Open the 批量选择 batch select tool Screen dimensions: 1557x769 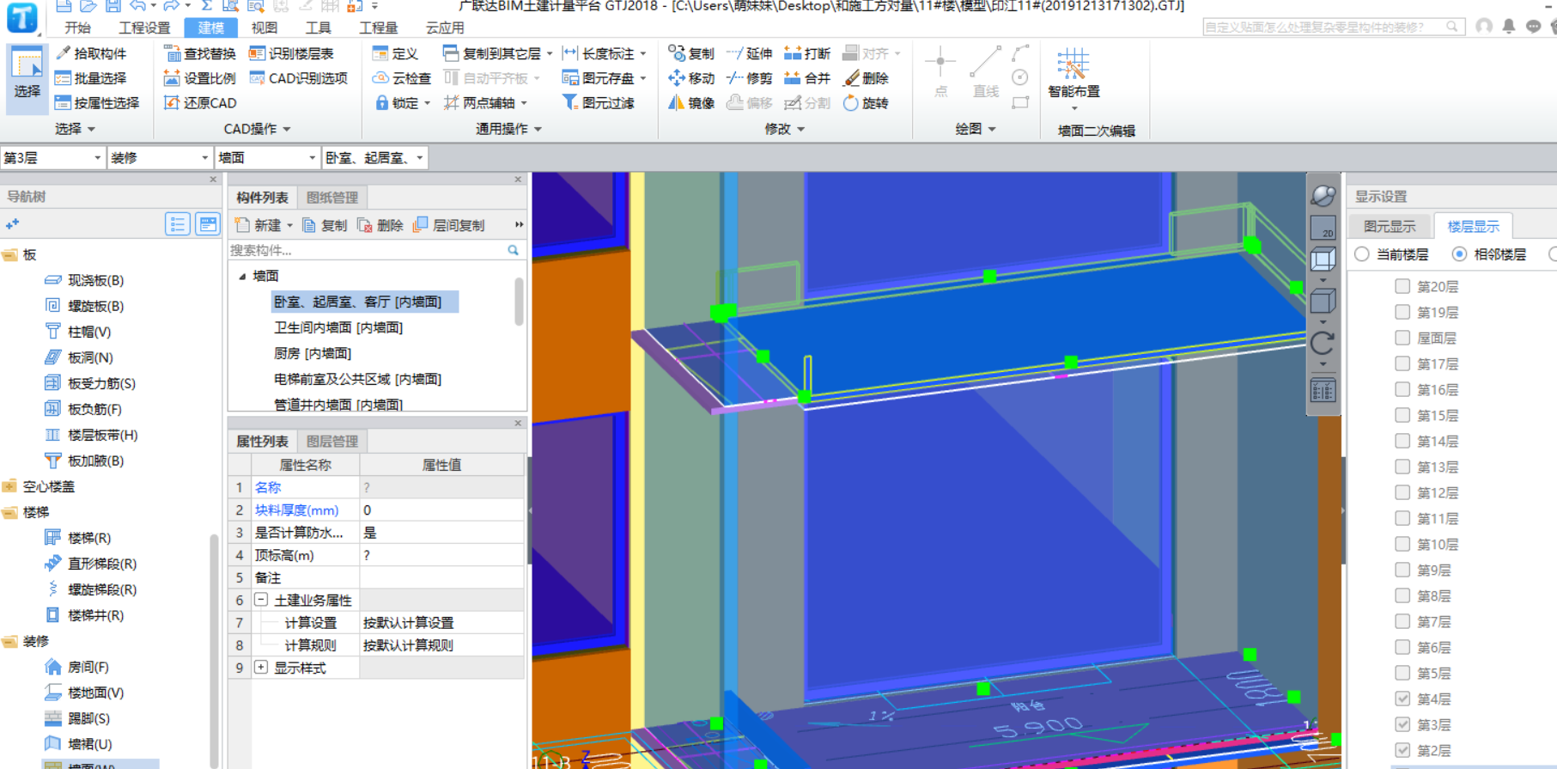pyautogui.click(x=91, y=78)
